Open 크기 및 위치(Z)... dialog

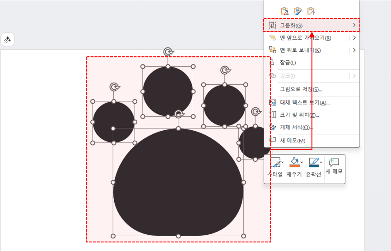[x=299, y=115]
